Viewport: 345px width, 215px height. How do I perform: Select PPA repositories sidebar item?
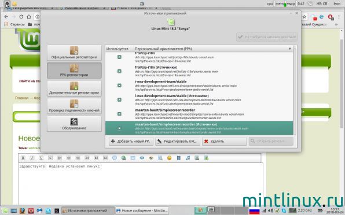74,71
